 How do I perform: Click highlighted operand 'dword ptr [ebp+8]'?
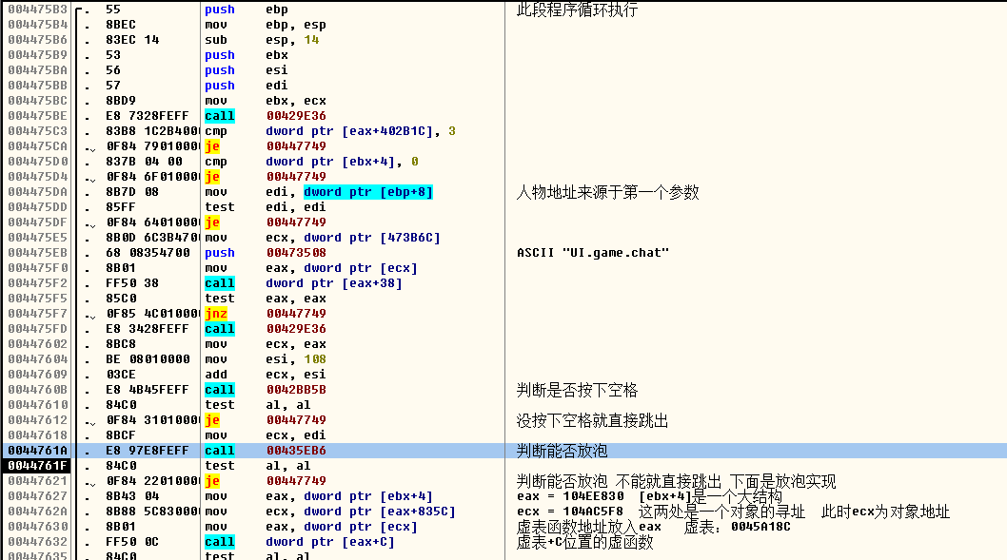click(368, 192)
